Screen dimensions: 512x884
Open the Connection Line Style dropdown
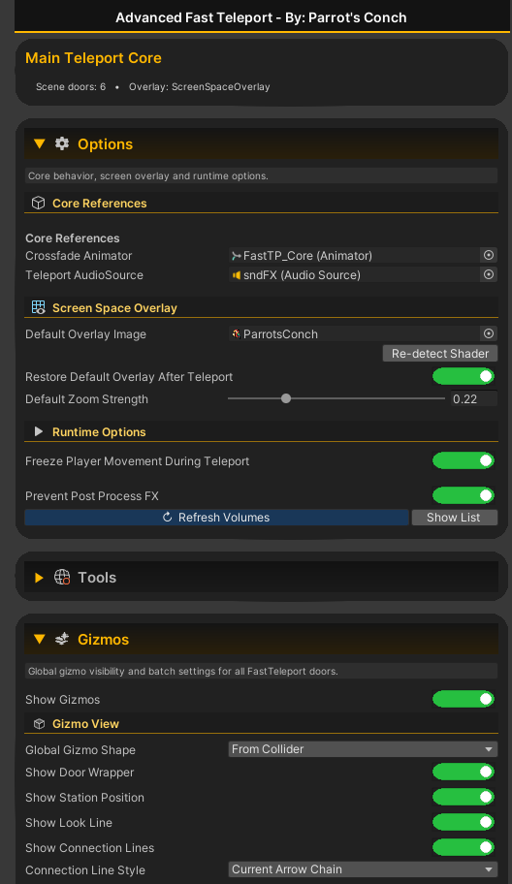coord(363,869)
